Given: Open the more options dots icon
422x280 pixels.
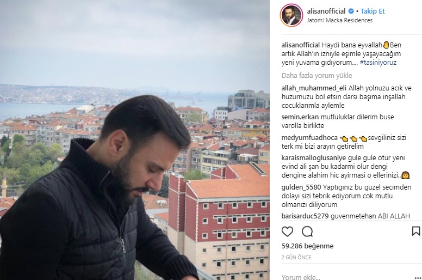Looking at the screenshot, I should [418, 277].
